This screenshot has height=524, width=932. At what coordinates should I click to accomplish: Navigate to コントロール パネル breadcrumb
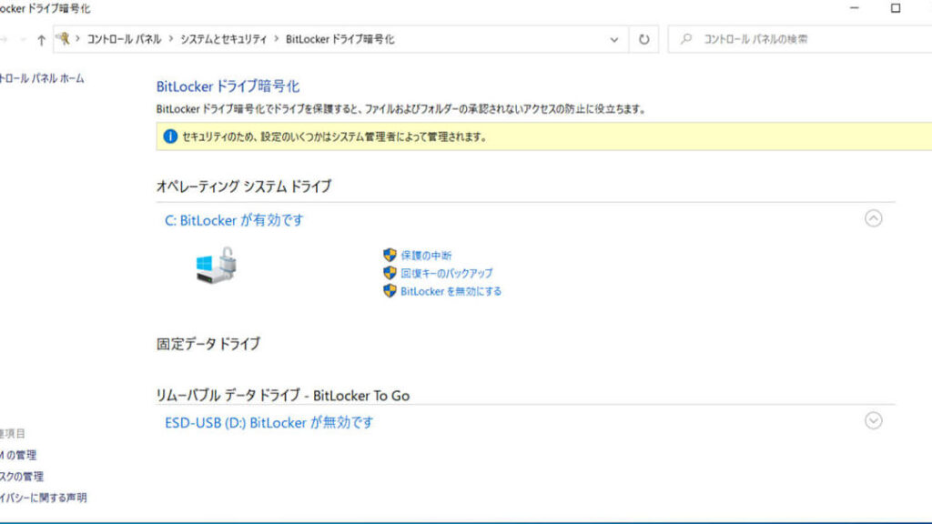124,39
